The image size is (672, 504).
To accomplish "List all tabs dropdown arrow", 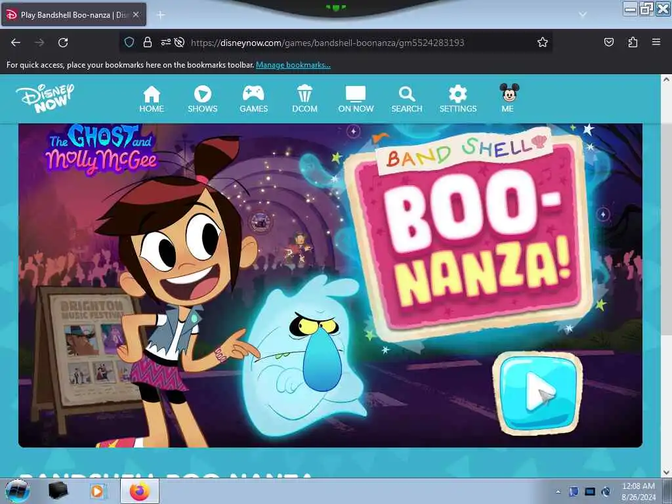I will pyautogui.click(x=583, y=14).
